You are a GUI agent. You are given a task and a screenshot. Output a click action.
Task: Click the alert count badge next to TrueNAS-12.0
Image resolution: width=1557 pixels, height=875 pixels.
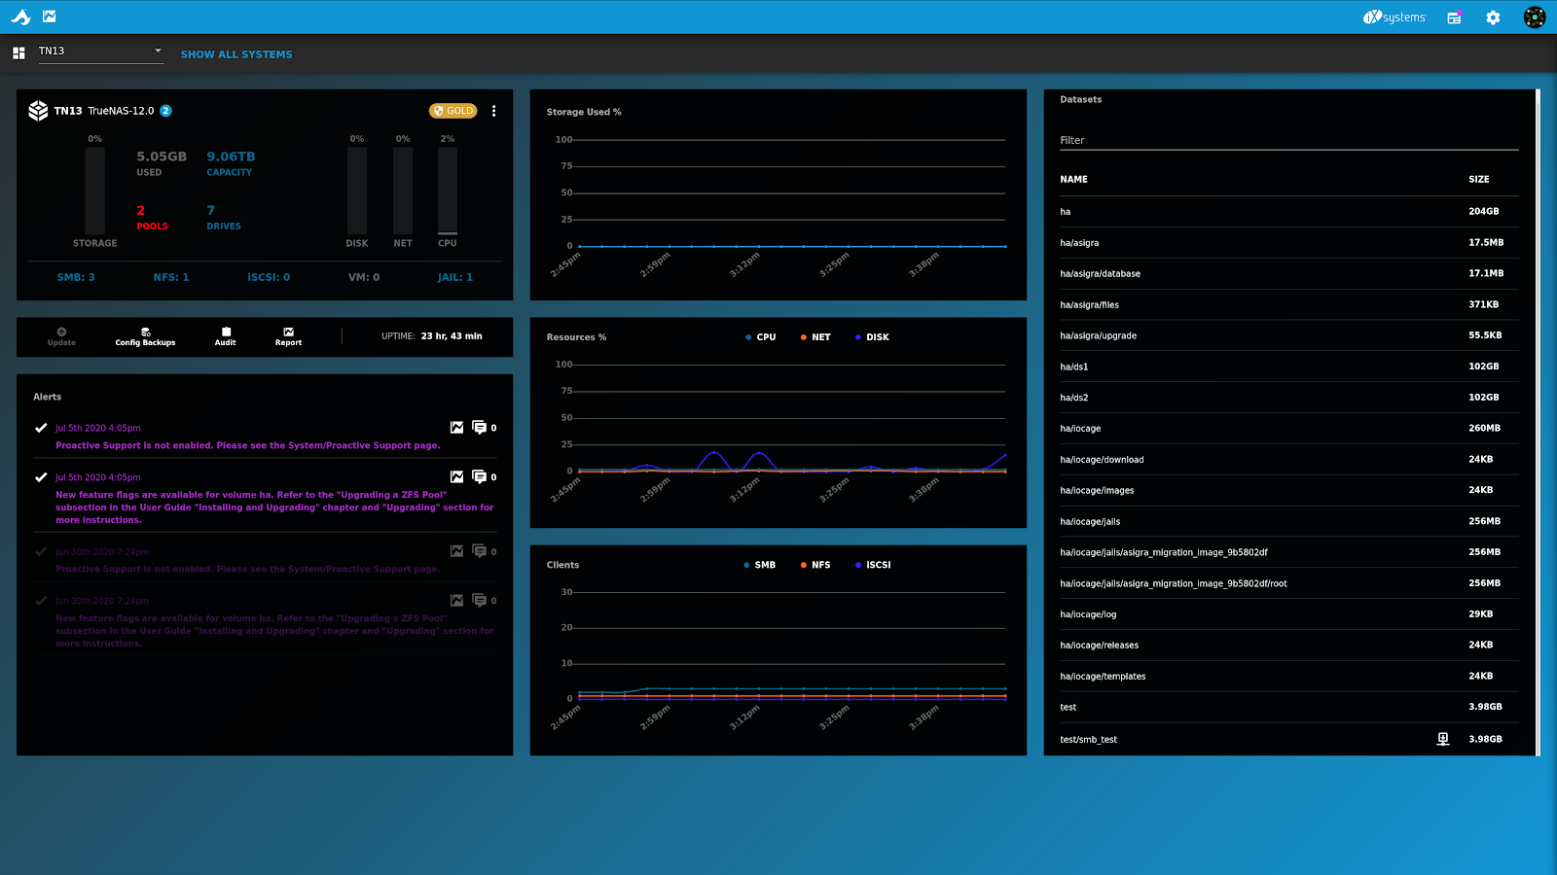click(x=165, y=111)
